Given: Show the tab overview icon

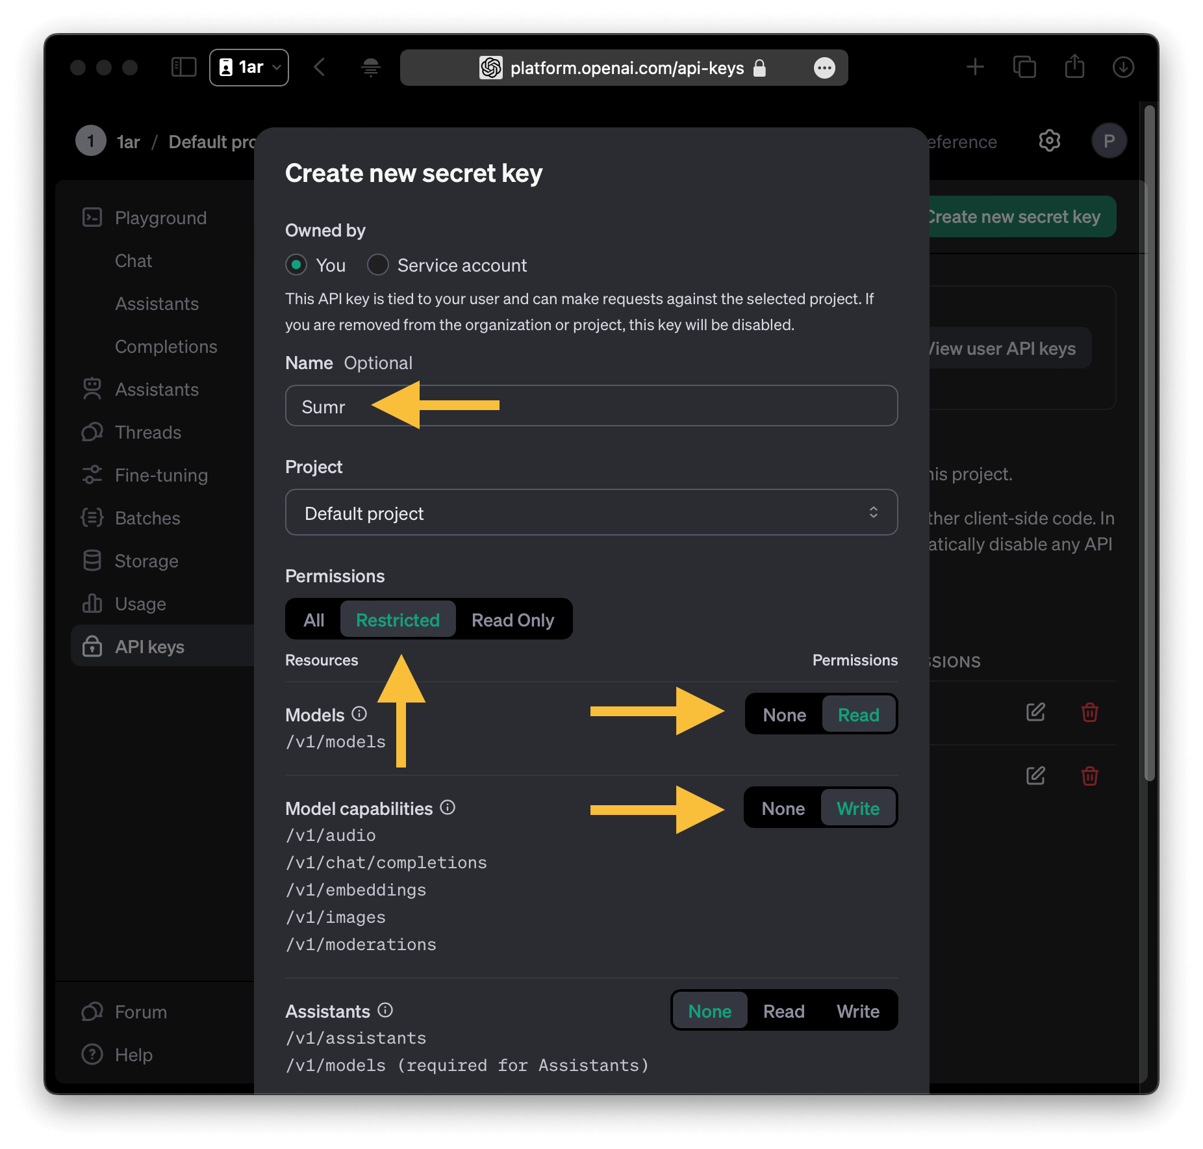Looking at the screenshot, I should click(x=1024, y=67).
